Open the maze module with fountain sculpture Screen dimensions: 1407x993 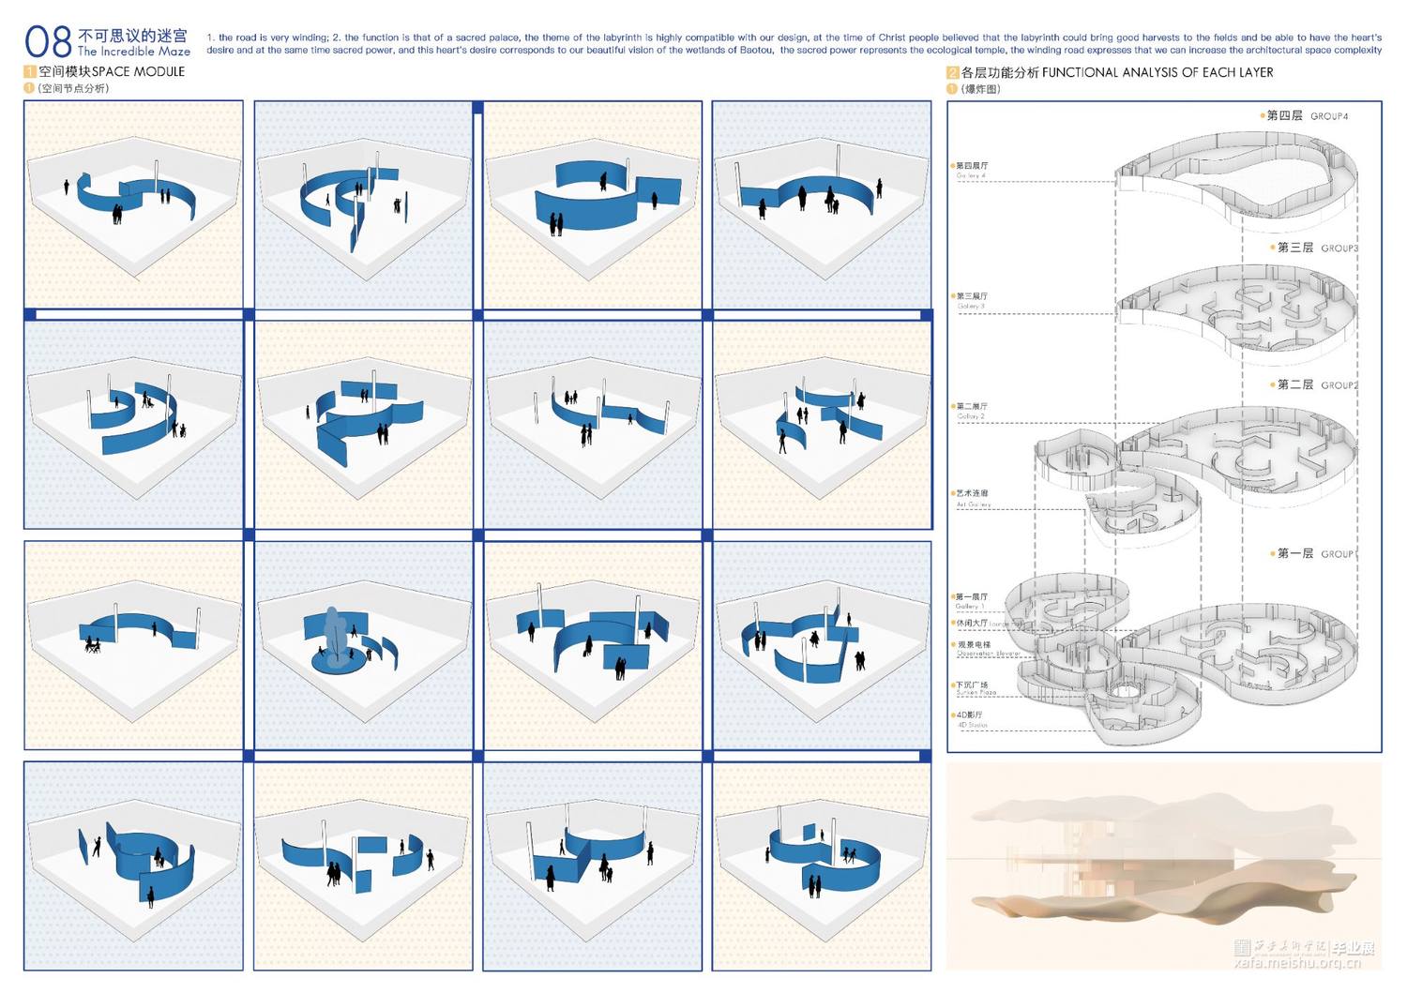(363, 645)
